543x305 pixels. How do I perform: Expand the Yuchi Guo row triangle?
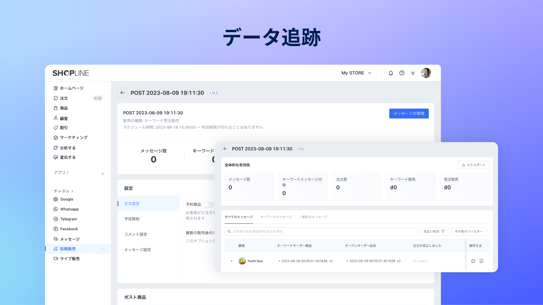click(x=232, y=261)
